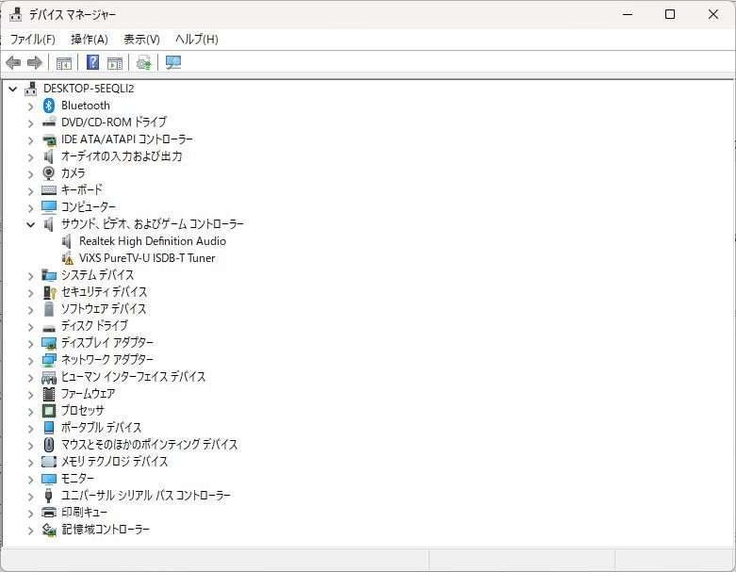This screenshot has width=736, height=572.
Task: Open the ヘルプ(H) menu
Action: [x=197, y=40]
